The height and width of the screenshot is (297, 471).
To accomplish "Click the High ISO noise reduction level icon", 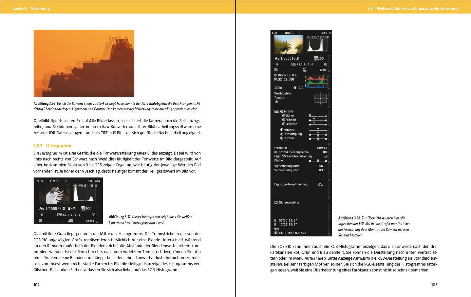I will (326, 156).
